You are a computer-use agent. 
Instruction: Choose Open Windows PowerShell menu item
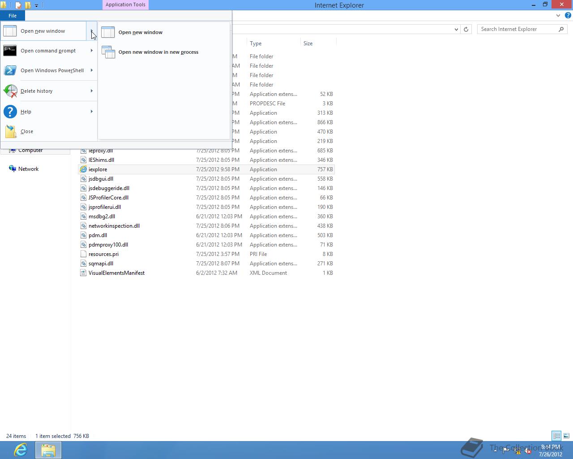(48, 70)
